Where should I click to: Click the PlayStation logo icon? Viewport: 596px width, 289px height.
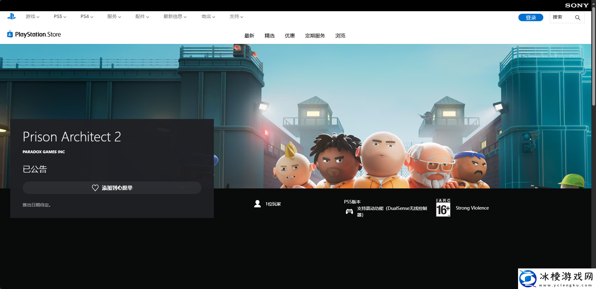[12, 17]
